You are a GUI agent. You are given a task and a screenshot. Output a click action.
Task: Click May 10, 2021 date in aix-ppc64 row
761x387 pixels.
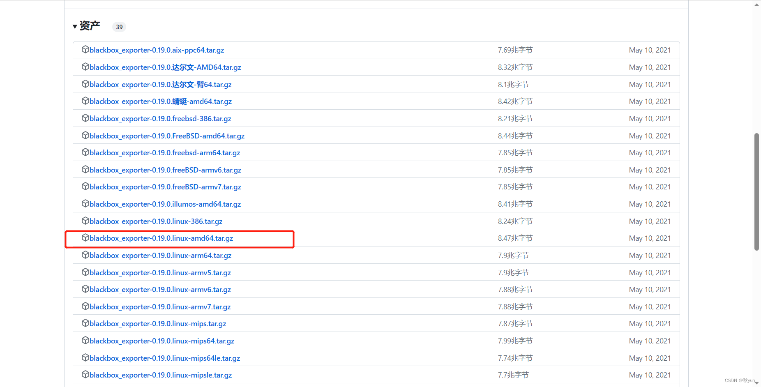pyautogui.click(x=650, y=50)
